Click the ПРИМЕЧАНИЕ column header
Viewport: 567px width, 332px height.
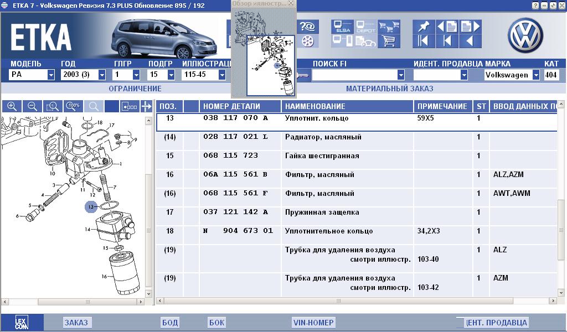[442, 106]
